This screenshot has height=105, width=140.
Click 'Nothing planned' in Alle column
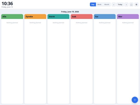coord(12,23)
